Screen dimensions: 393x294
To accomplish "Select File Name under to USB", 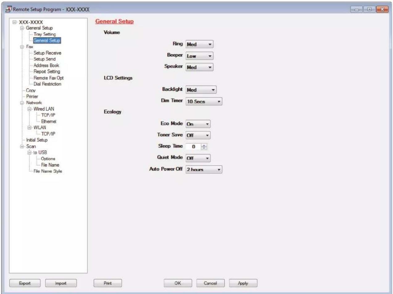I will point(50,165).
